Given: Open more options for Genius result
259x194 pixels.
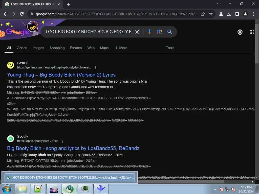Looking at the screenshot, I should coord(95,67).
